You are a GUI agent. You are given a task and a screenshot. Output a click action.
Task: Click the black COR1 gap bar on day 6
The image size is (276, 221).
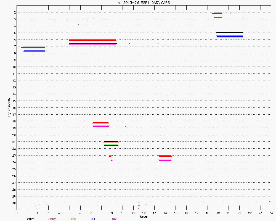click(x=92, y=39)
